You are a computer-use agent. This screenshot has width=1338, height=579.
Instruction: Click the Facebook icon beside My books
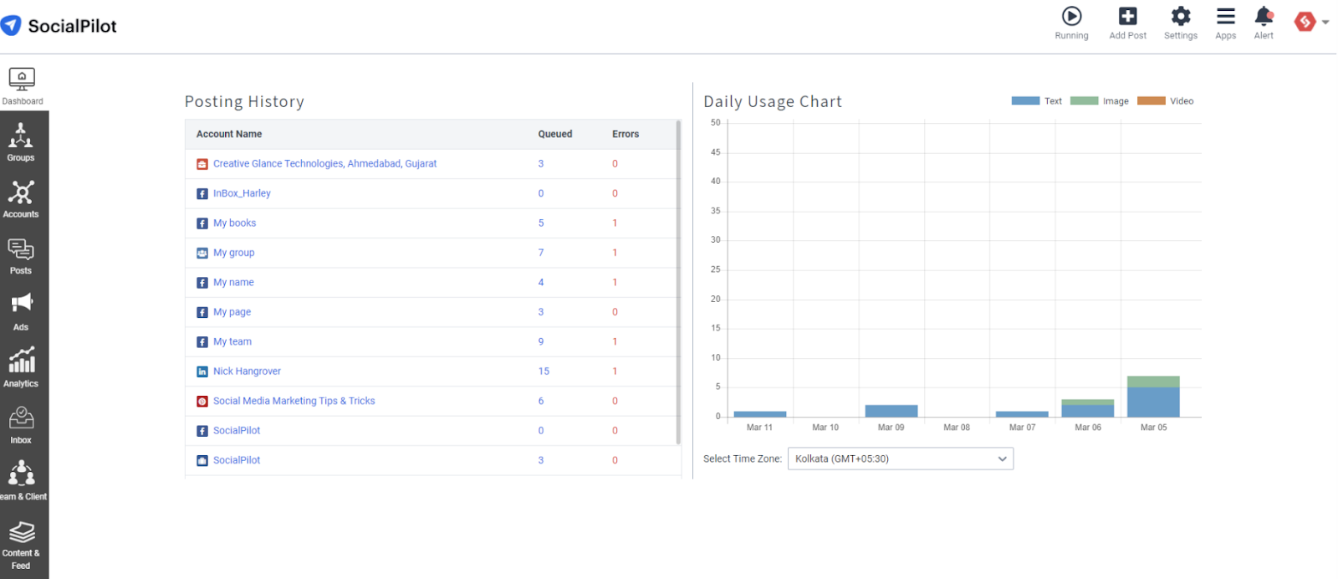tap(202, 223)
